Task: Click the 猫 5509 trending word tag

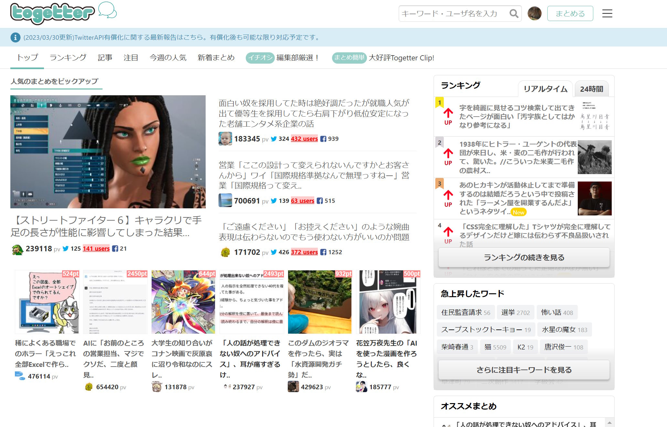Action: pos(495,347)
